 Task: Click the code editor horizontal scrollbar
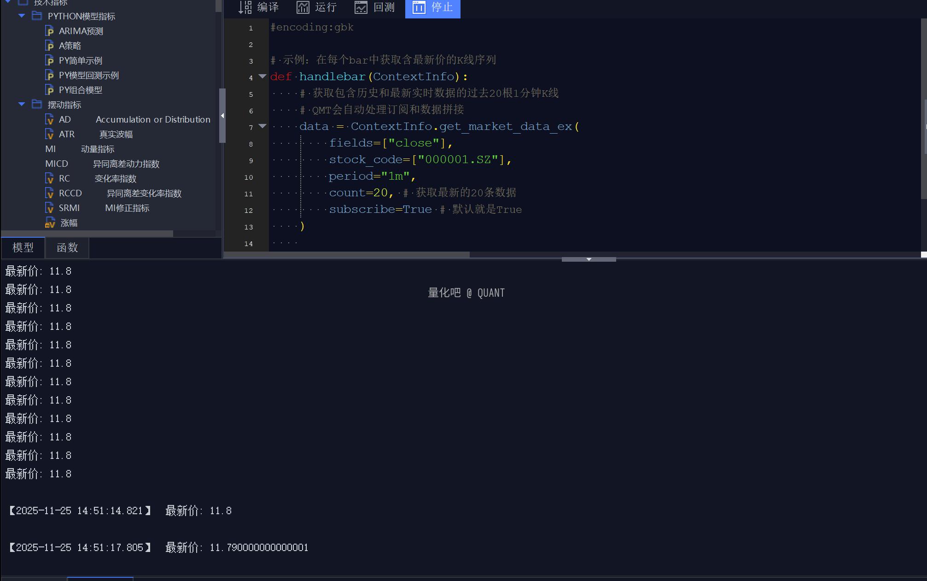tap(346, 254)
